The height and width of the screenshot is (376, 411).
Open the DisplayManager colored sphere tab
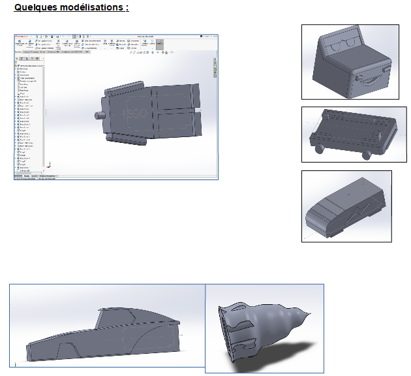37,59
